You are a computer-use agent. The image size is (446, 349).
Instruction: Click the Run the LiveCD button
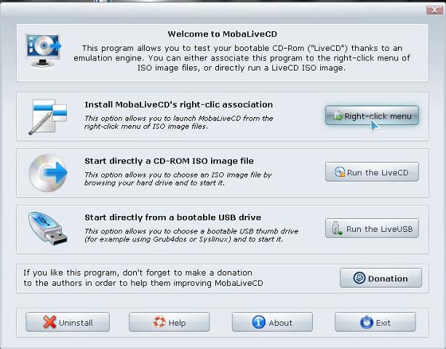click(372, 172)
